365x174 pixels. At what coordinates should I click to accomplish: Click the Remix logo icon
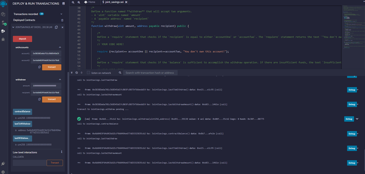tap(3, 4)
